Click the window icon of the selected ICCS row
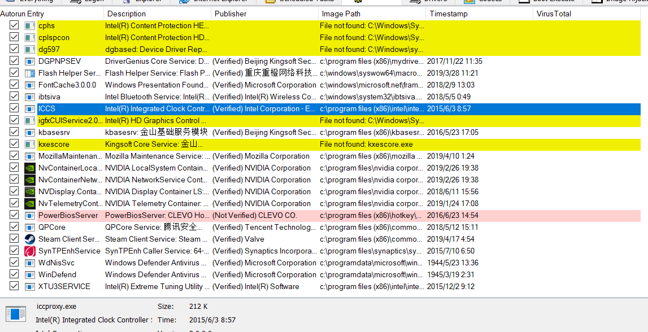 click(x=30, y=109)
